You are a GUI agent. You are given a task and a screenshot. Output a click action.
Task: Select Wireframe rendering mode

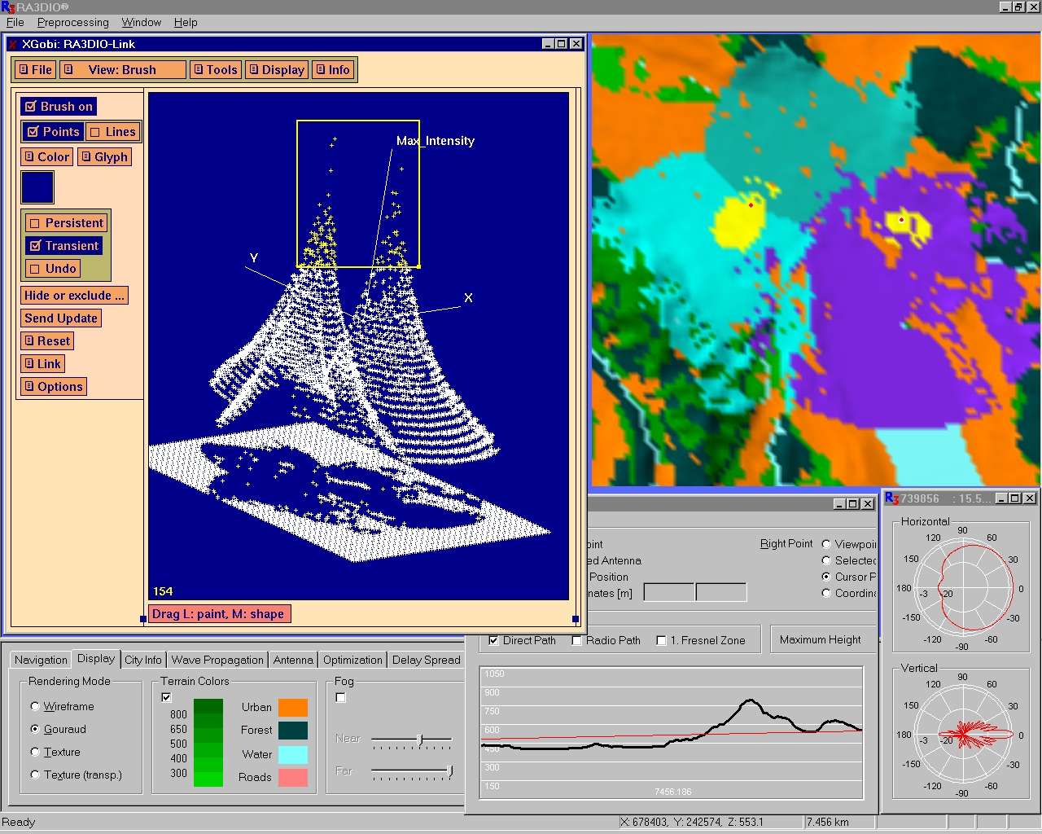[x=35, y=706]
